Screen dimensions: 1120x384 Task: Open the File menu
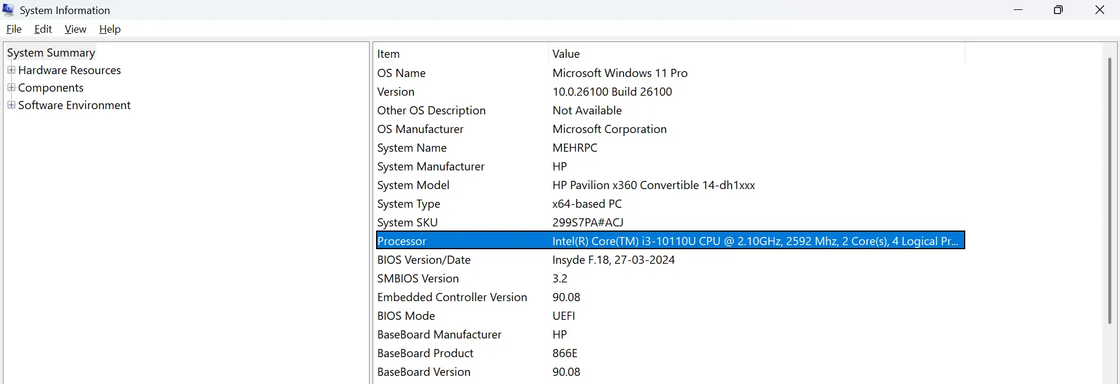click(14, 29)
